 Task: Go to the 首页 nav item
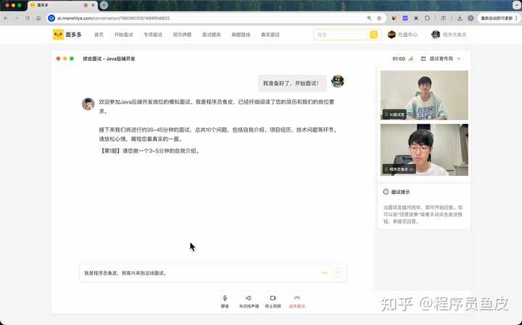pyautogui.click(x=99, y=35)
